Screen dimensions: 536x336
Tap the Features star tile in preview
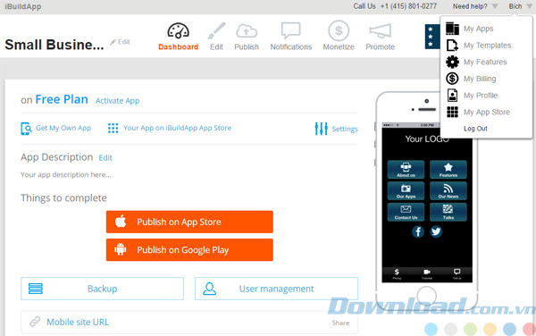pyautogui.click(x=448, y=170)
